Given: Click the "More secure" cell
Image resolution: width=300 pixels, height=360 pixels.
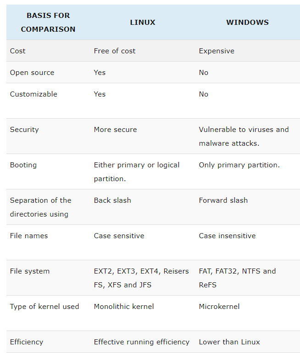Looking at the screenshot, I should point(115,130).
